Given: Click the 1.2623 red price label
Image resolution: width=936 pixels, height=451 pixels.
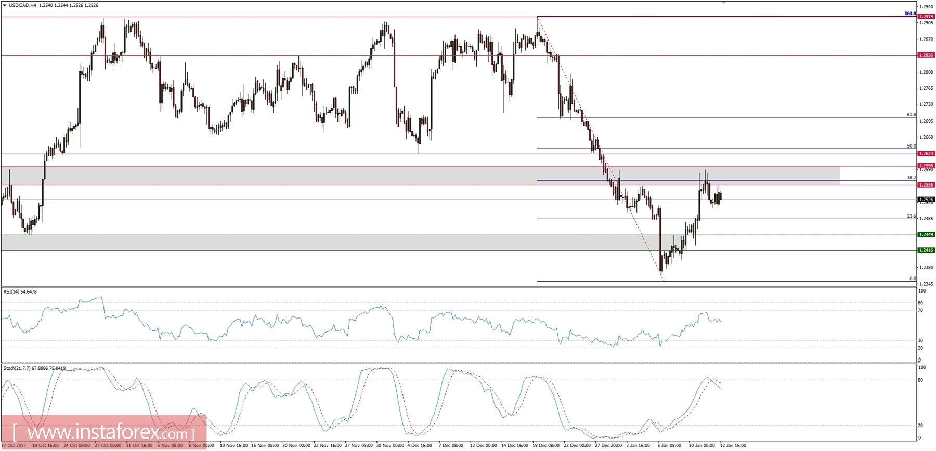Looking at the screenshot, I should pos(926,154).
